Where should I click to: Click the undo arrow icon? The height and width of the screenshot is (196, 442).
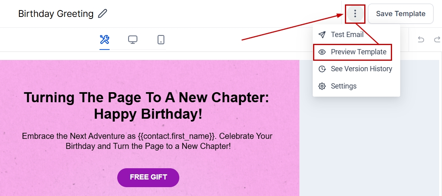point(421,39)
